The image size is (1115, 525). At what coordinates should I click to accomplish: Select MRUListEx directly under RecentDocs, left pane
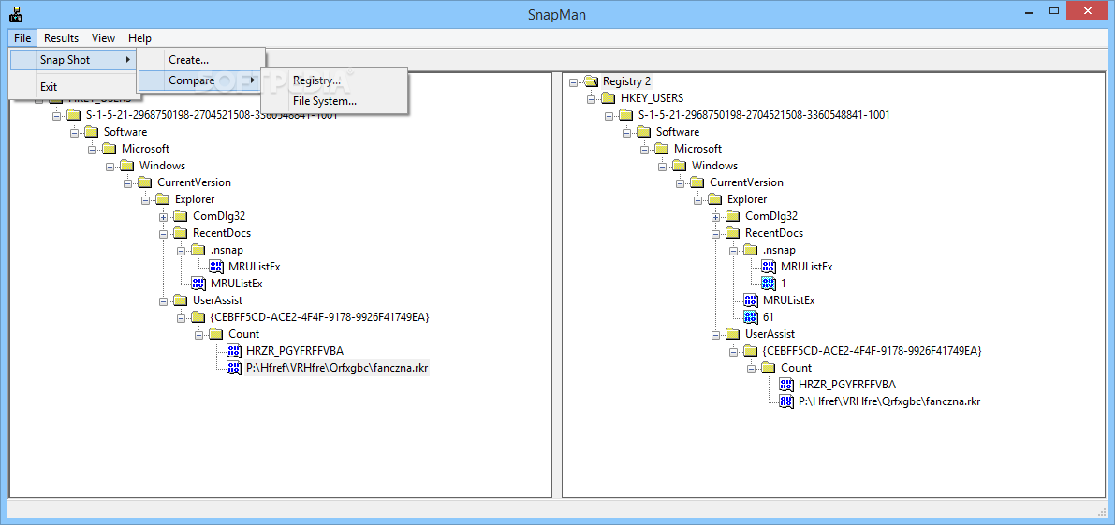237,283
